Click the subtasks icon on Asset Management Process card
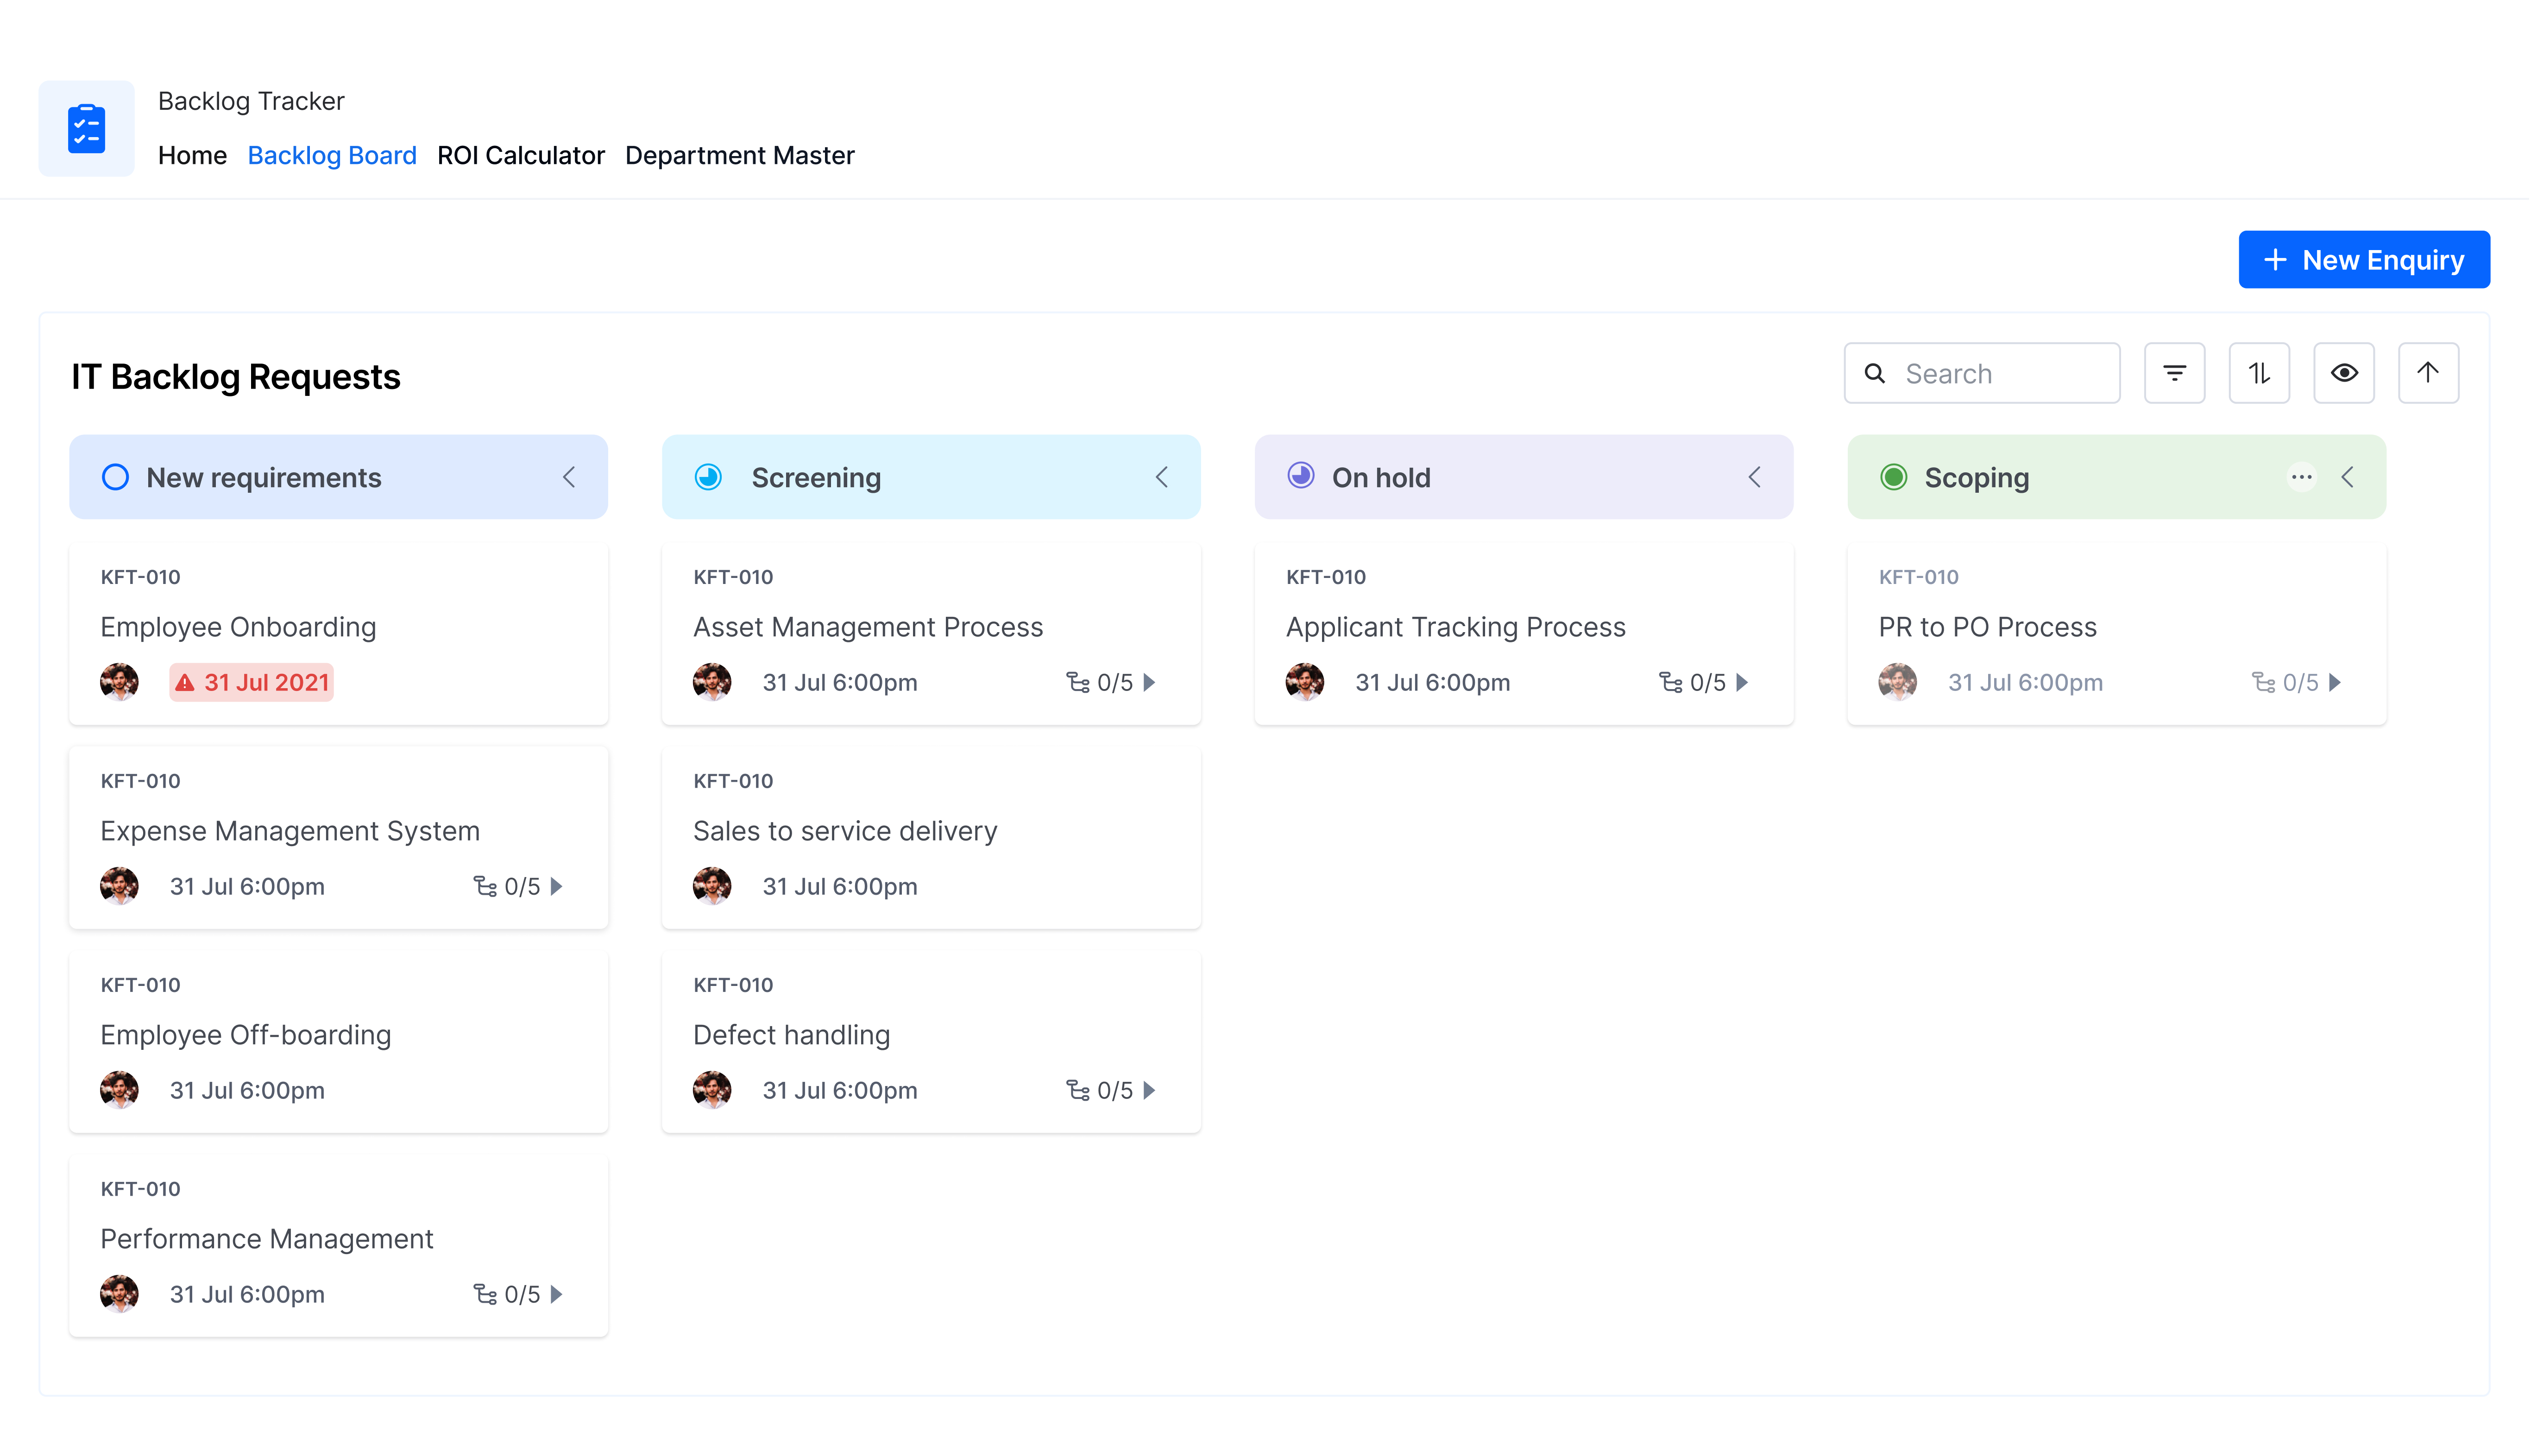 pos(1078,682)
